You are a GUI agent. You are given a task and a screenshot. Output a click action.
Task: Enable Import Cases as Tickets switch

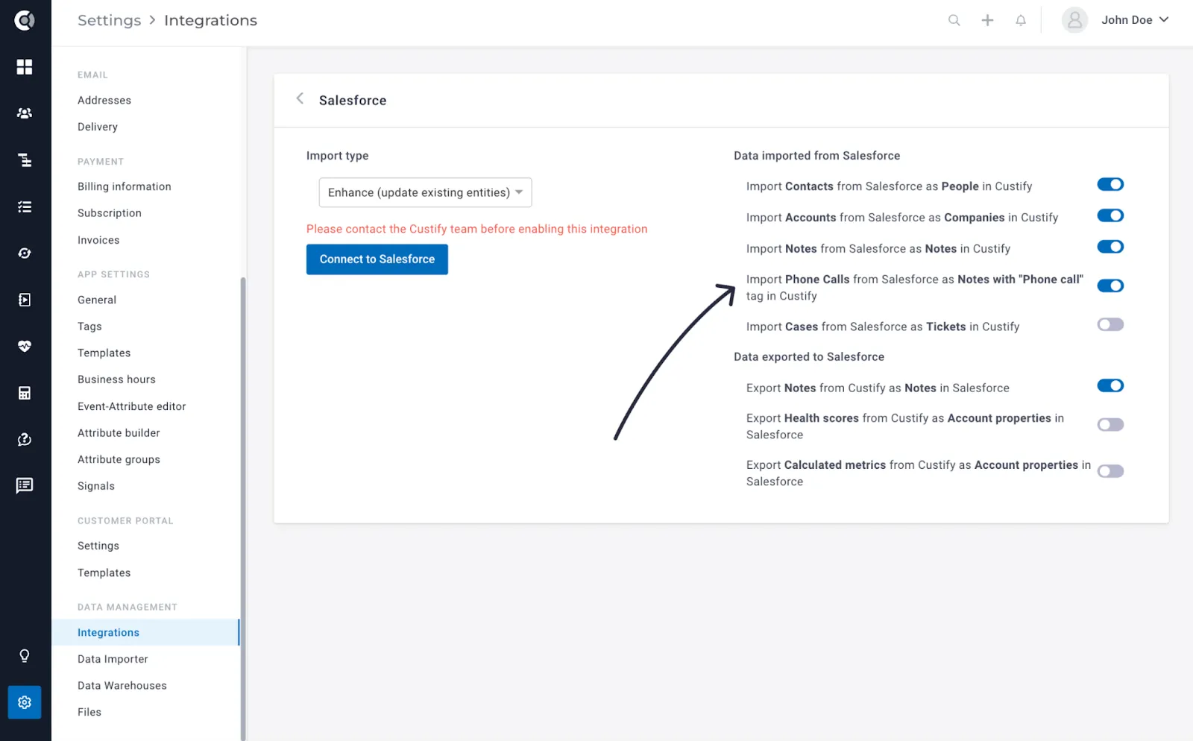(1110, 324)
